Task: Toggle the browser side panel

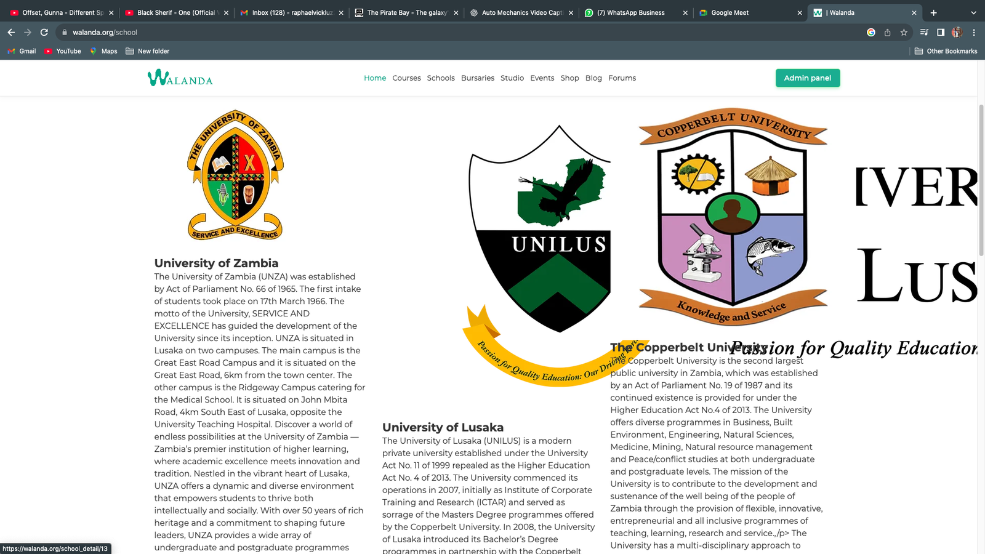Action: point(941,32)
